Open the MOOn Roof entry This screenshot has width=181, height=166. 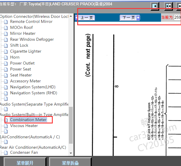point(21,28)
